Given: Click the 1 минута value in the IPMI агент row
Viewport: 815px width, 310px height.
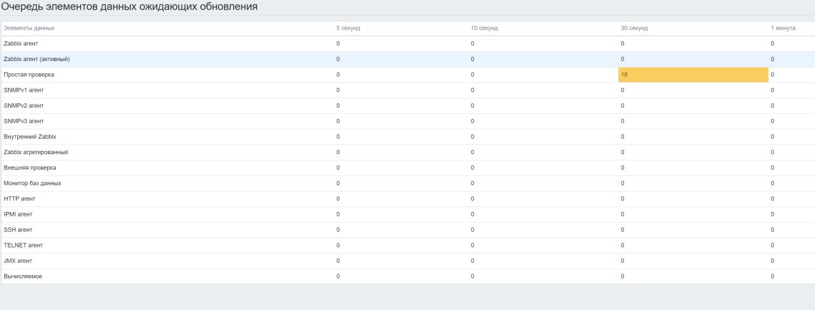Looking at the screenshot, I should (x=772, y=215).
